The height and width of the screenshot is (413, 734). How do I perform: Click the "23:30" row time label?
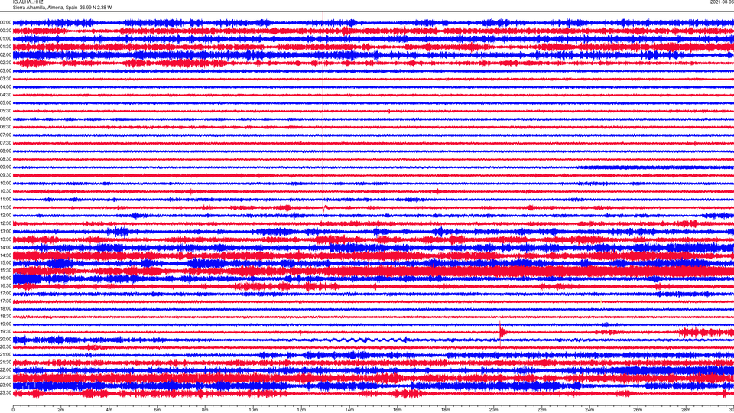[5, 393]
